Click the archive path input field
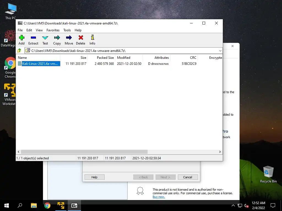Viewport: 282px width, 211px height. click(x=123, y=51)
